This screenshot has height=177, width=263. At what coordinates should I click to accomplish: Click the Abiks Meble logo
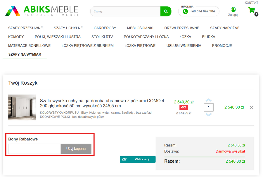41,11
